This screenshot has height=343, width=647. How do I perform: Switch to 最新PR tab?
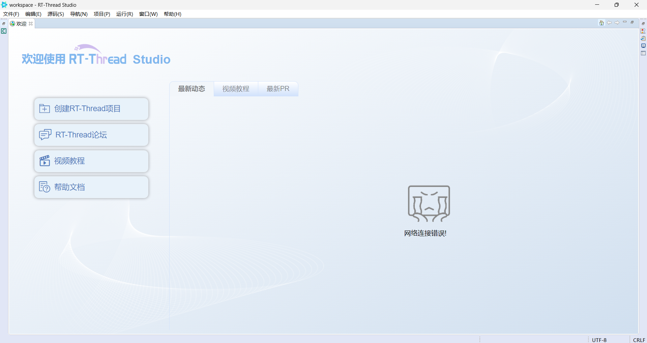coord(278,89)
